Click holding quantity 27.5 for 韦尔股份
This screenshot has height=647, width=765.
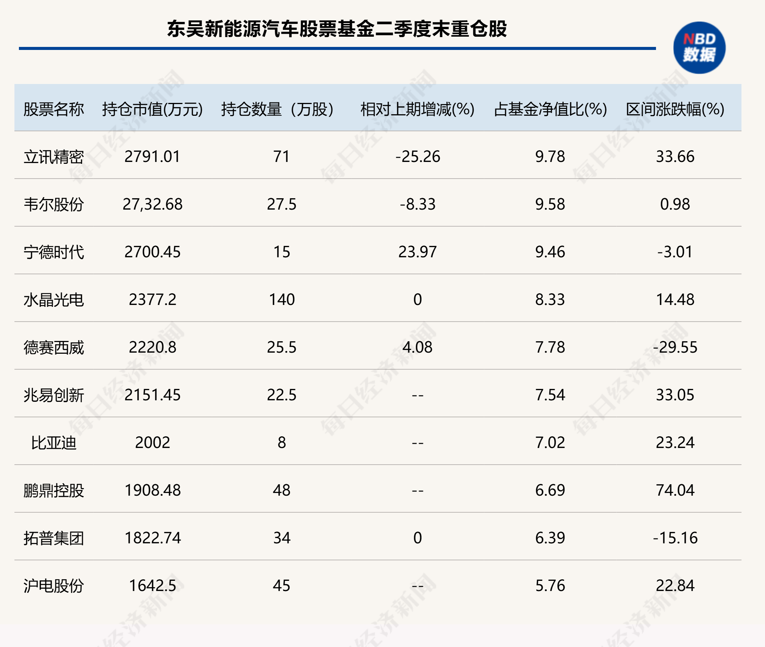(281, 204)
